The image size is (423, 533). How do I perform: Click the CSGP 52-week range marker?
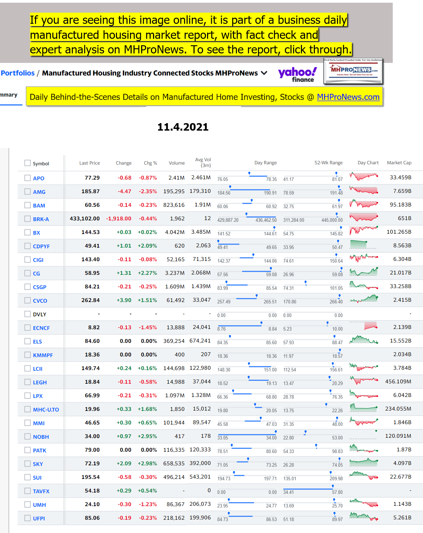[306, 282]
